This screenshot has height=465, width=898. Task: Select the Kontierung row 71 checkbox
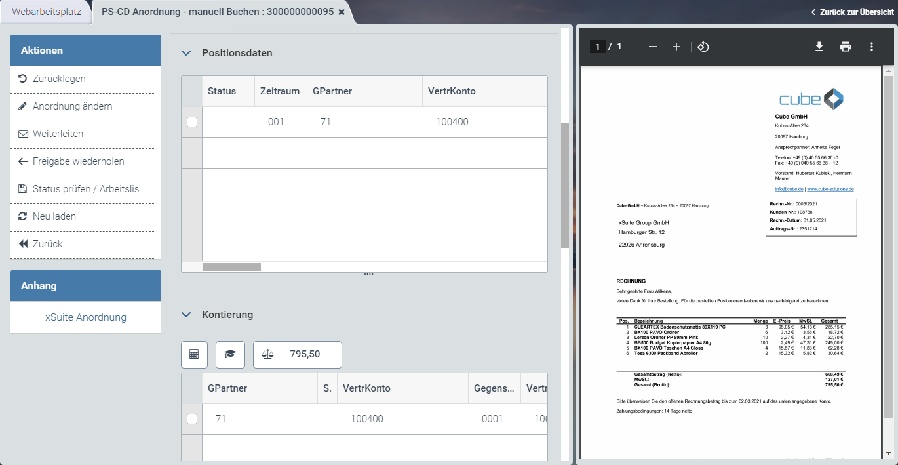(192, 419)
